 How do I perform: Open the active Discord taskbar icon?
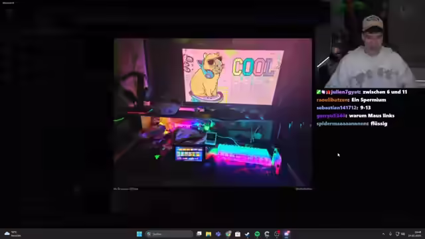pos(286,234)
